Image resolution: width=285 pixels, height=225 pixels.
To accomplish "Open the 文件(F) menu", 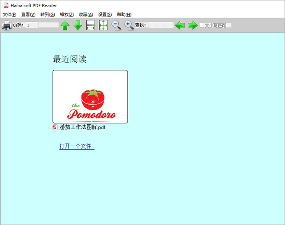I will click(9, 15).
